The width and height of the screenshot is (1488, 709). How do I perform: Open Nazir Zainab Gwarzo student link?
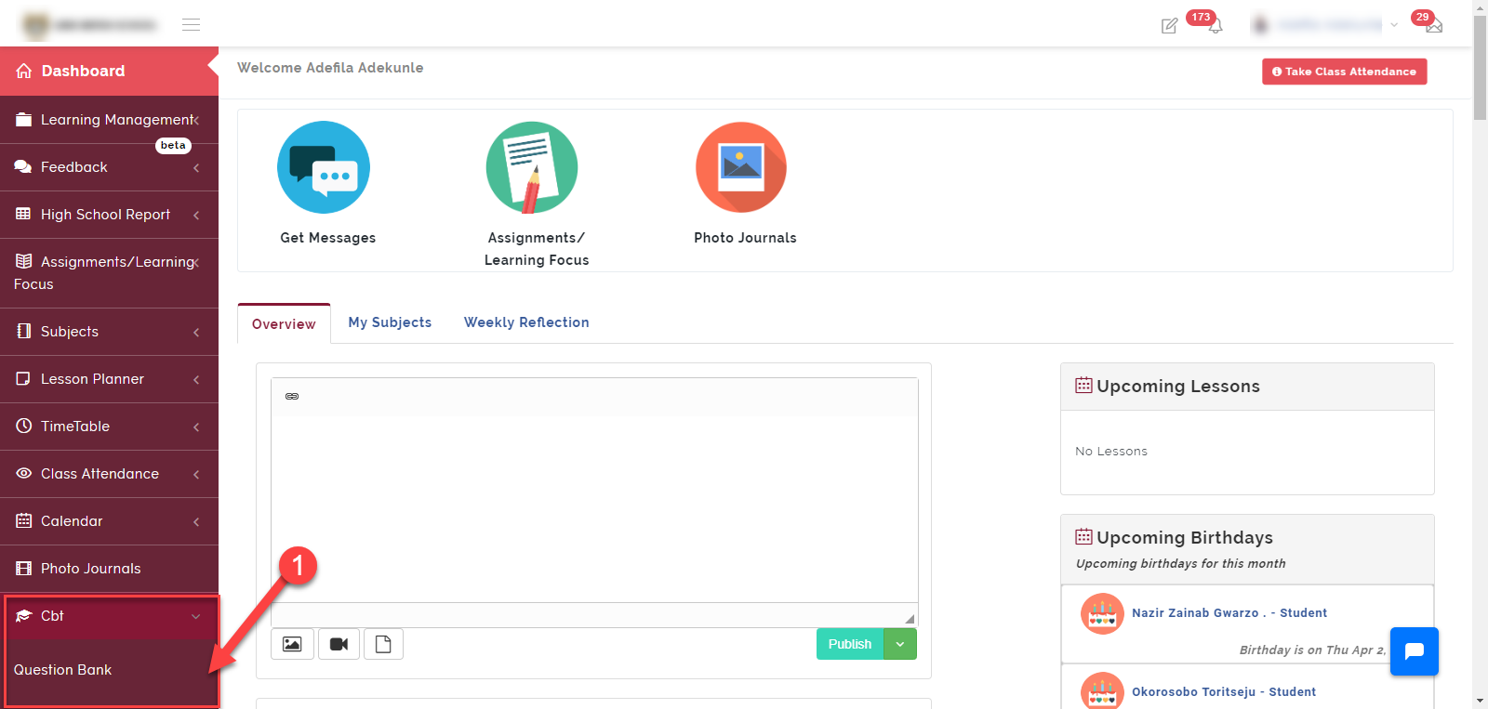pos(1229,612)
